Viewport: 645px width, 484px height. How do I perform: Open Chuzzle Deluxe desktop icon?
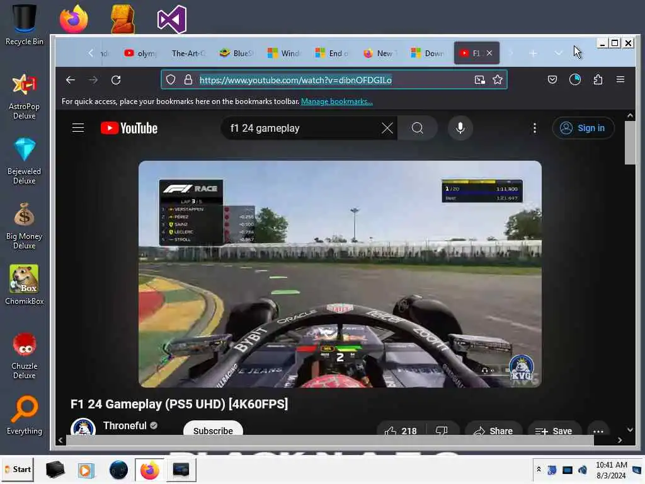click(x=25, y=355)
